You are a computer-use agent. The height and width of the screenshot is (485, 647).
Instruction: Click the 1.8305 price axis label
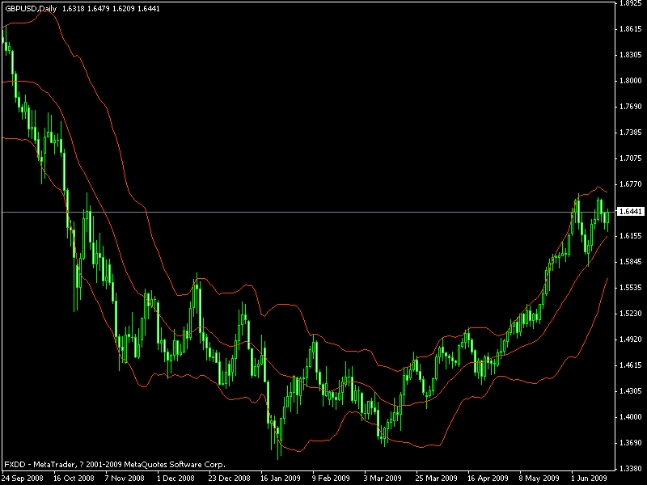click(631, 55)
